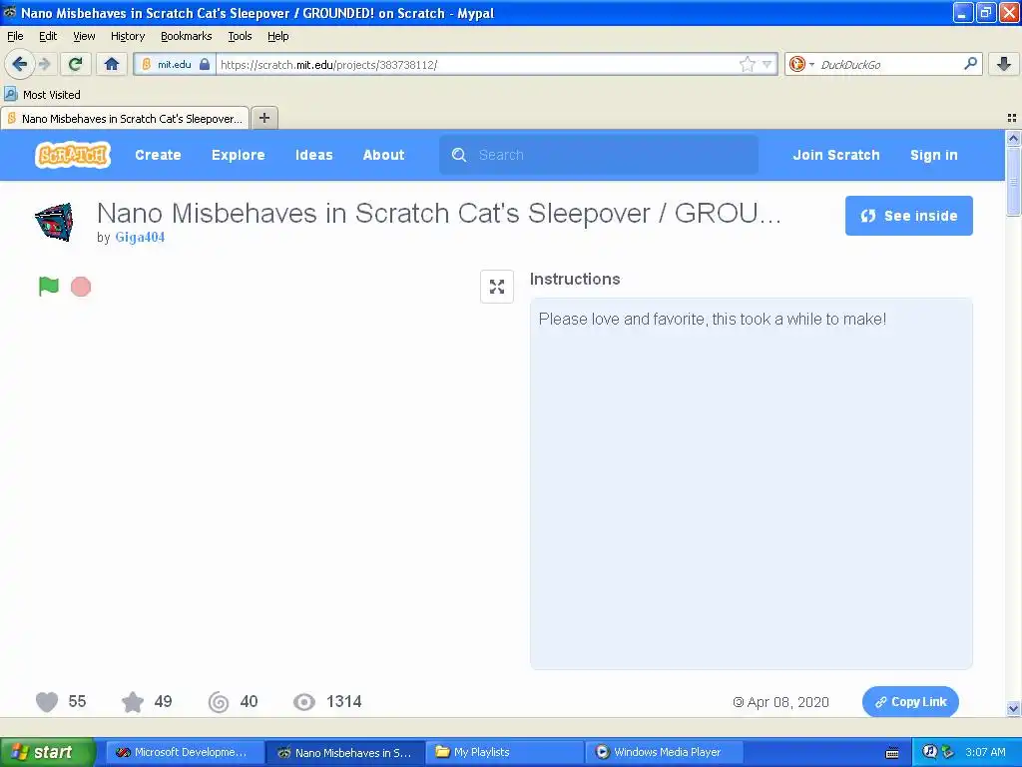
Task: Switch to Windows Media Player taskbar item
Action: [664, 752]
